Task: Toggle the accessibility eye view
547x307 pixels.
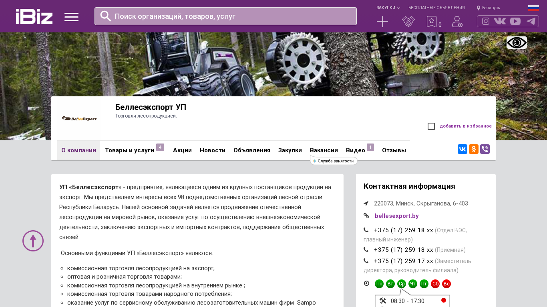Action: click(x=517, y=42)
